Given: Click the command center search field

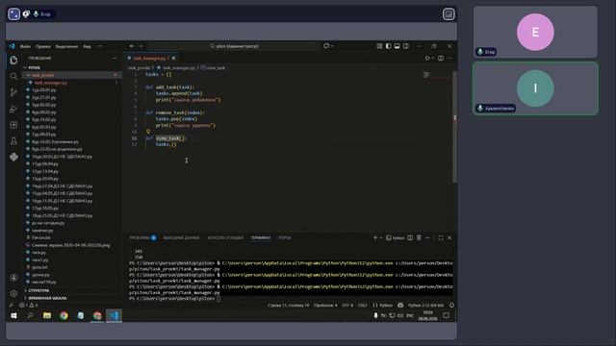Looking at the screenshot, I should (x=234, y=46).
